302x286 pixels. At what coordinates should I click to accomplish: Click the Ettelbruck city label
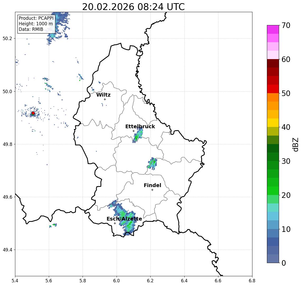pos(140,126)
